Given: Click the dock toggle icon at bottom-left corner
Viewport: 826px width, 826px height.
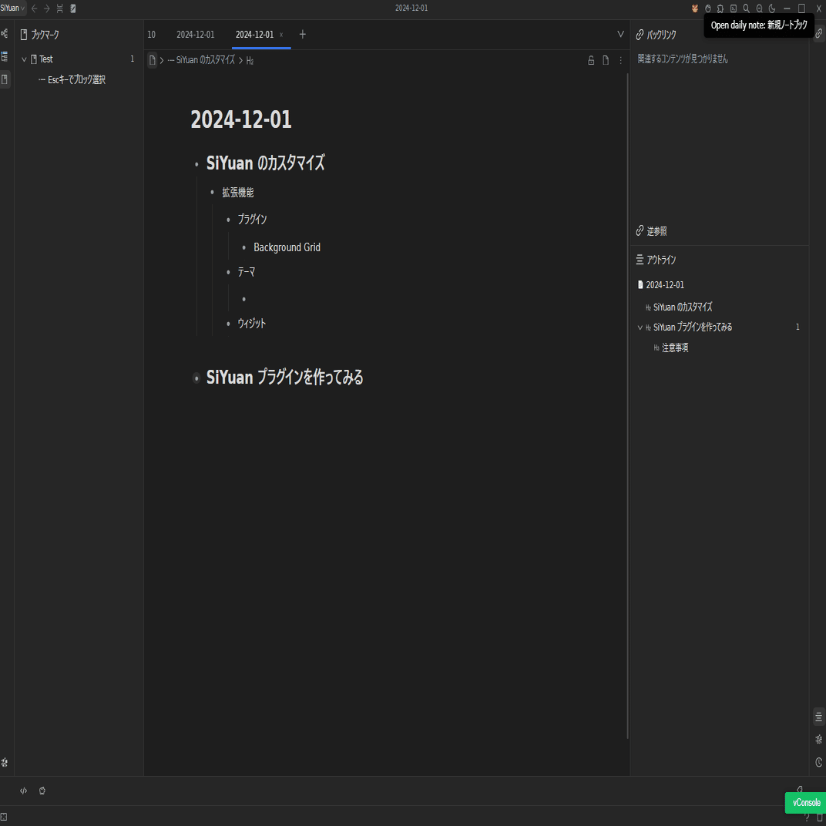Looking at the screenshot, I should point(4,817).
